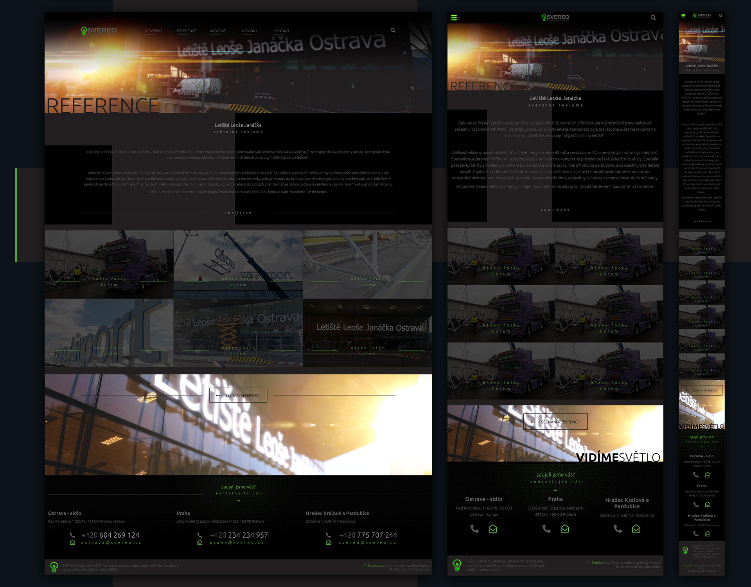This screenshot has height=587, width=751.
Task: Click tablet mail icon under Ostrava - sídlo
Action: point(493,529)
